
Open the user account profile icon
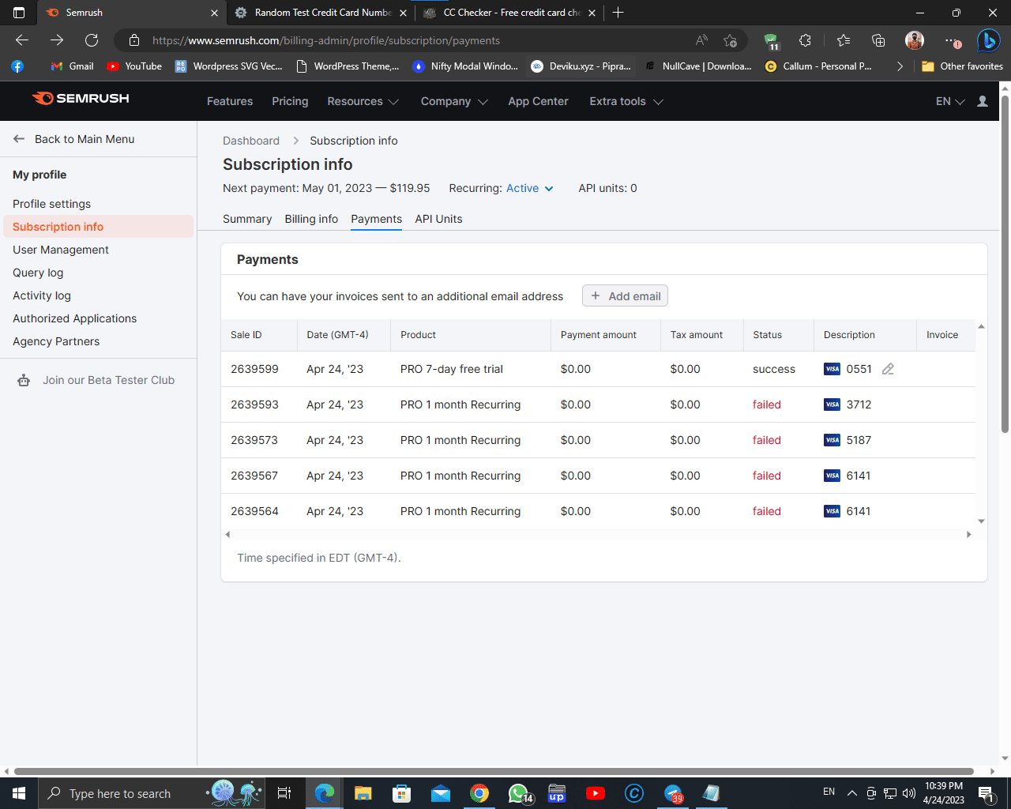pos(983,101)
